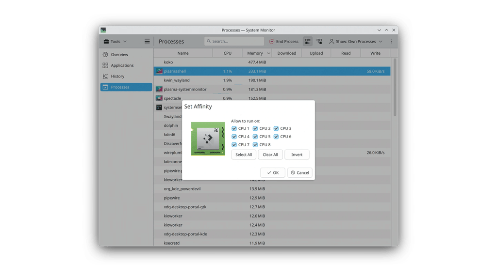Image resolution: width=497 pixels, height=279 pixels.
Task: Select the koko process row
Action: click(x=272, y=62)
